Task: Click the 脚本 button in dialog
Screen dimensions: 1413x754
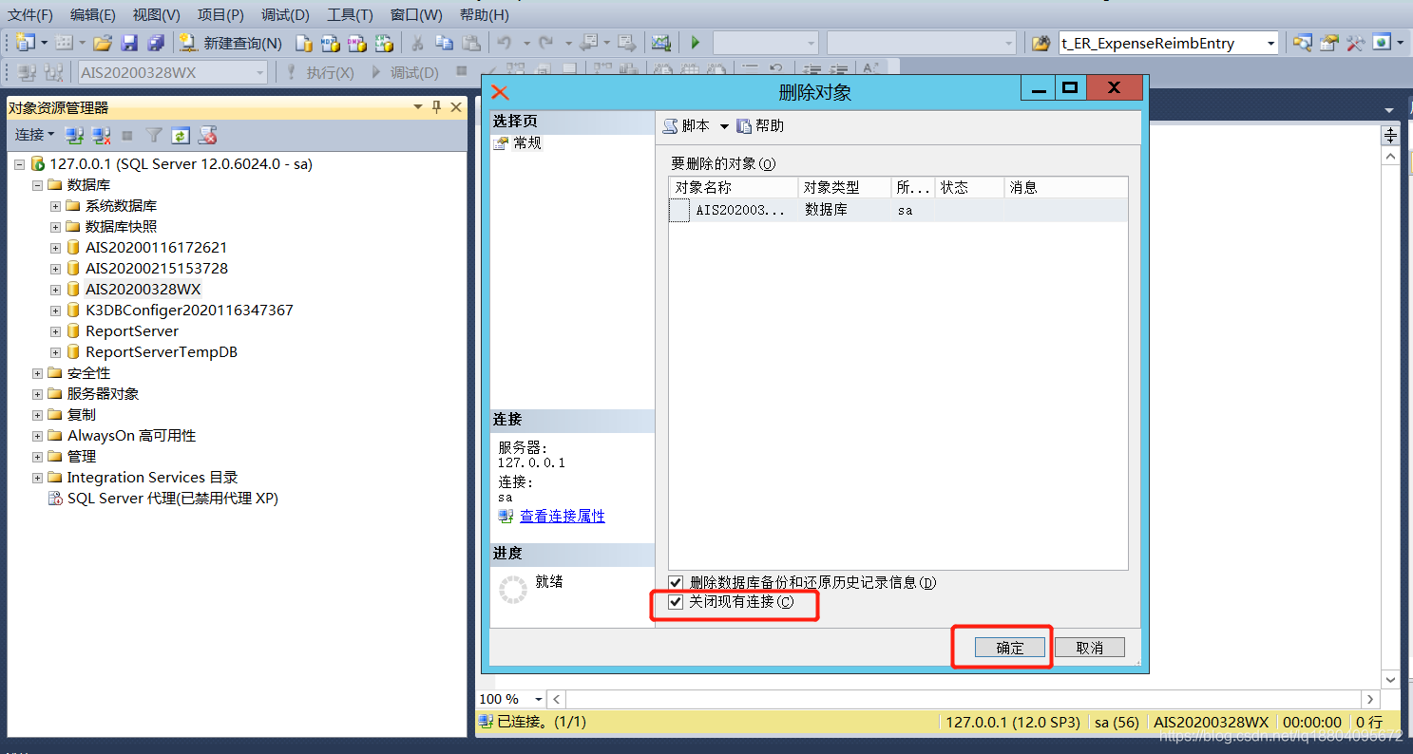Action: pyautogui.click(x=687, y=126)
